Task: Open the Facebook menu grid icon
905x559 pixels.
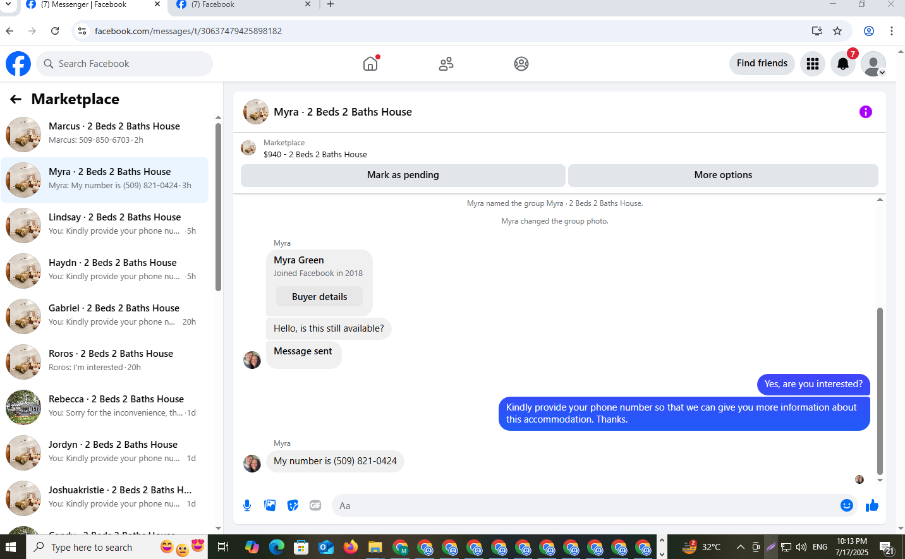Action: coord(813,64)
